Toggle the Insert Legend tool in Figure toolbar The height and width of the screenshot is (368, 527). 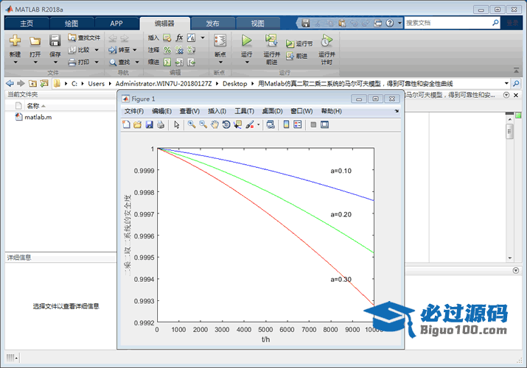[298, 125]
